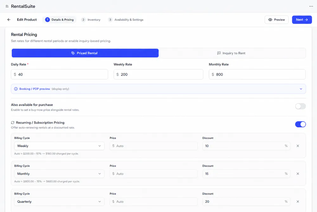
Task: Open the Weekly billing cycle dropdown
Action: [x=59, y=146]
